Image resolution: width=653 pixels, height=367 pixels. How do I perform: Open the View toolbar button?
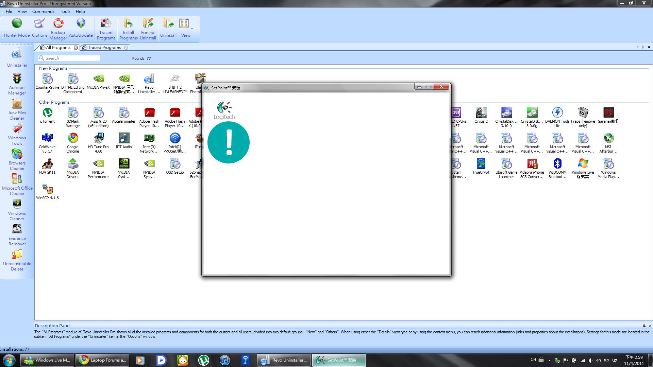coord(185,28)
